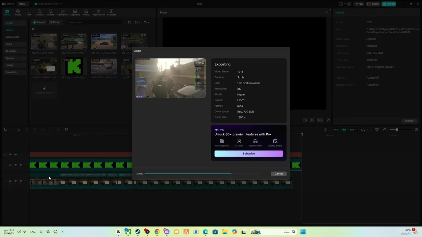Click the Subscribe button for Pro

click(x=249, y=153)
